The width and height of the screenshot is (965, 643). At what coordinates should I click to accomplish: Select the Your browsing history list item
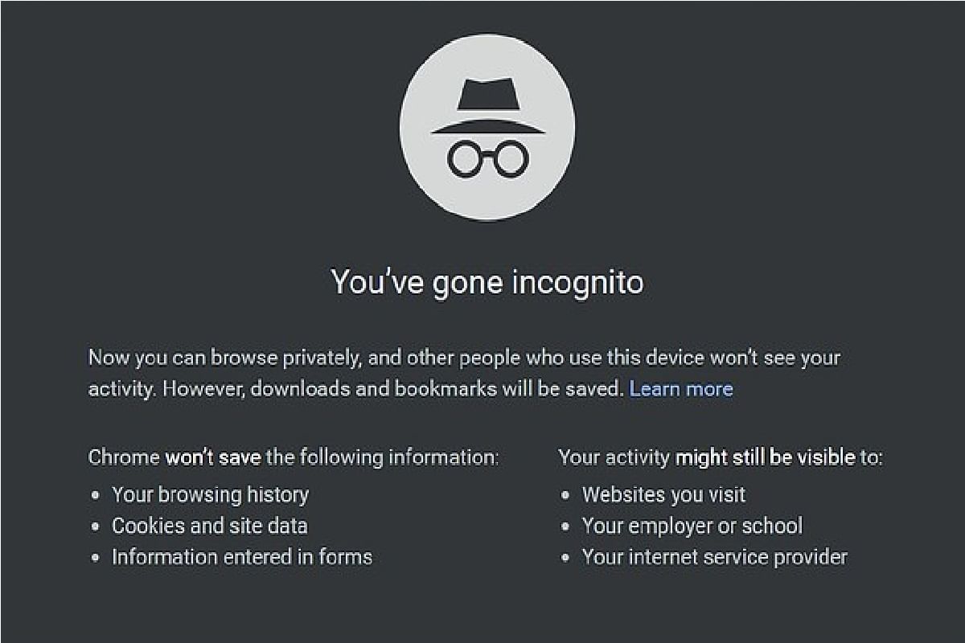[x=211, y=496]
